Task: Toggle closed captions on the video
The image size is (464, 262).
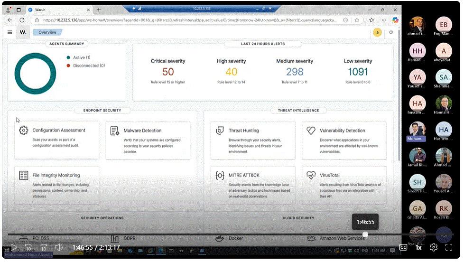Action: 403,247
